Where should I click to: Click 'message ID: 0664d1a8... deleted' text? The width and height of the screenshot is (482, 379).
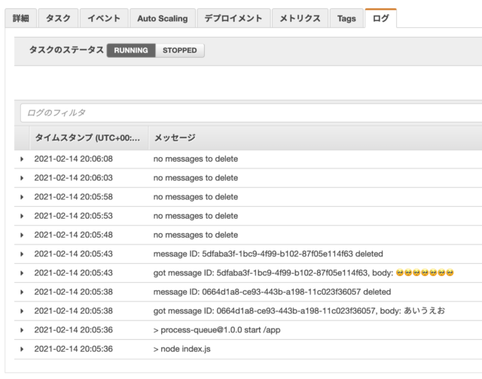tap(272, 293)
